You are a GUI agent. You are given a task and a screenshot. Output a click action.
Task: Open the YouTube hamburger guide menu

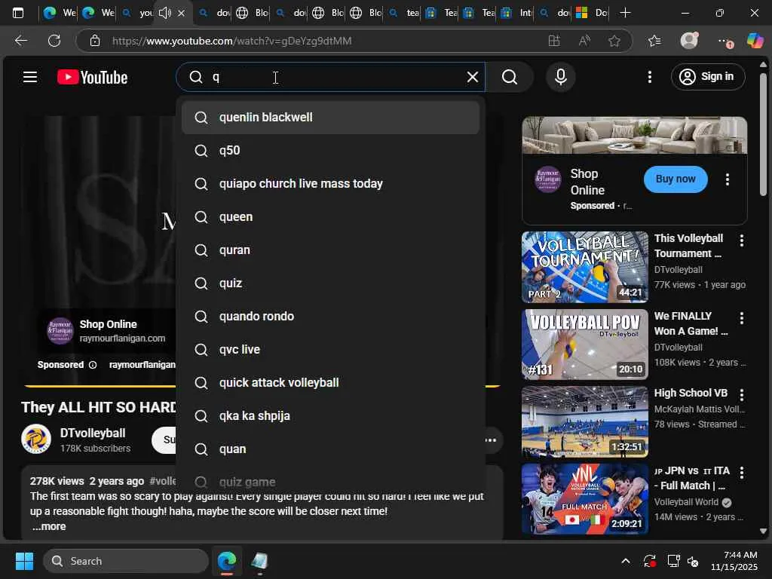tap(30, 77)
